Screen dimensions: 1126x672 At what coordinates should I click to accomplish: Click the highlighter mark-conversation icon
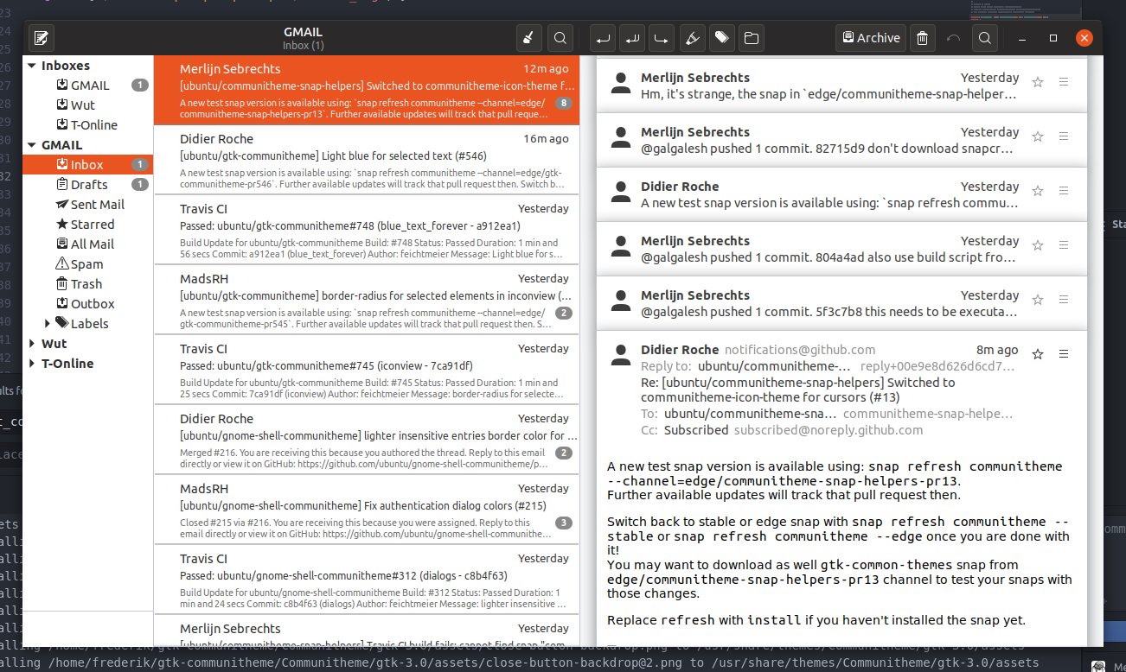pos(691,38)
